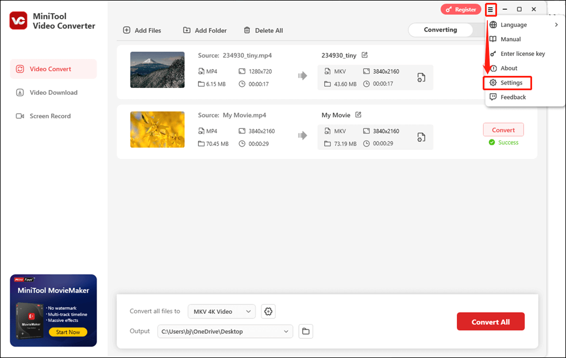
Task: Click Convert button for My Movie
Action: pos(503,130)
